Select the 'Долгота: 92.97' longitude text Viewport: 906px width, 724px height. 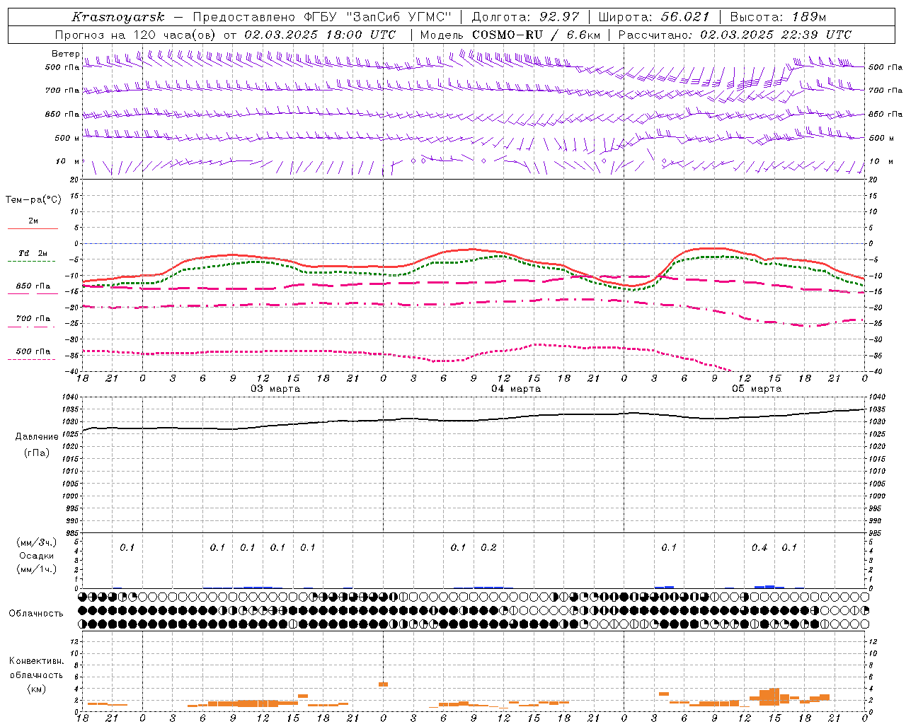[x=525, y=17]
